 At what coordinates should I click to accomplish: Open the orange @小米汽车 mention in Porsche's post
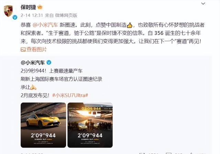click(45, 25)
